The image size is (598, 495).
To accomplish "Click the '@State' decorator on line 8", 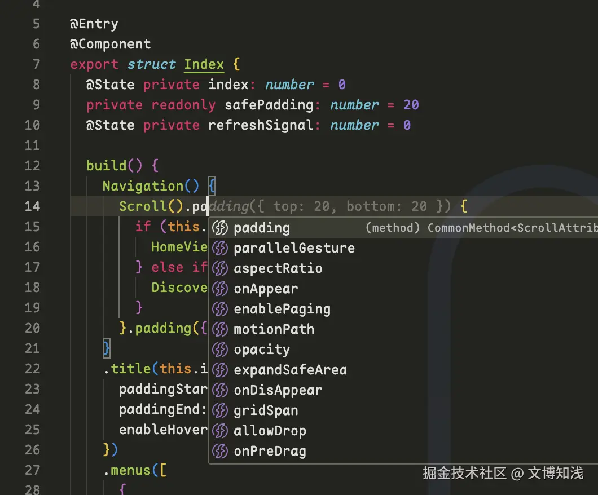I will click(x=110, y=84).
